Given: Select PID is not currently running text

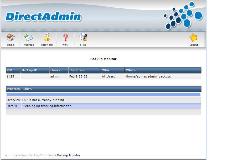Looking at the screenshot, I should 43,100.
